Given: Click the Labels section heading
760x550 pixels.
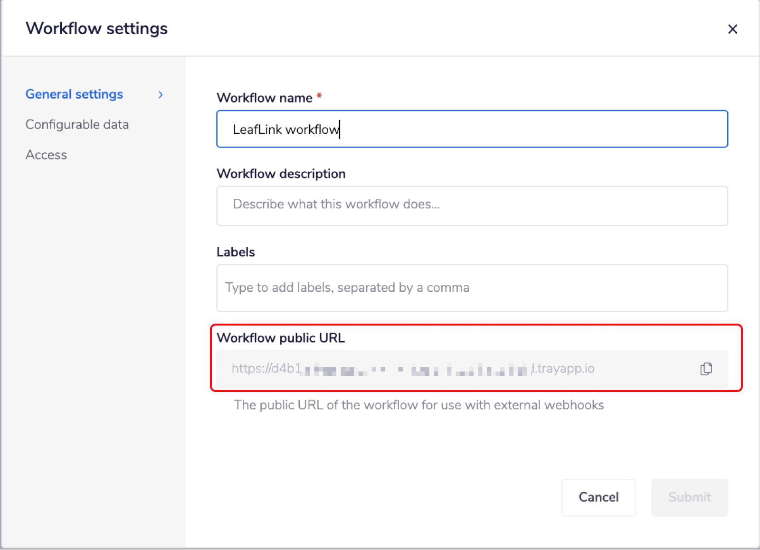Looking at the screenshot, I should (x=235, y=252).
